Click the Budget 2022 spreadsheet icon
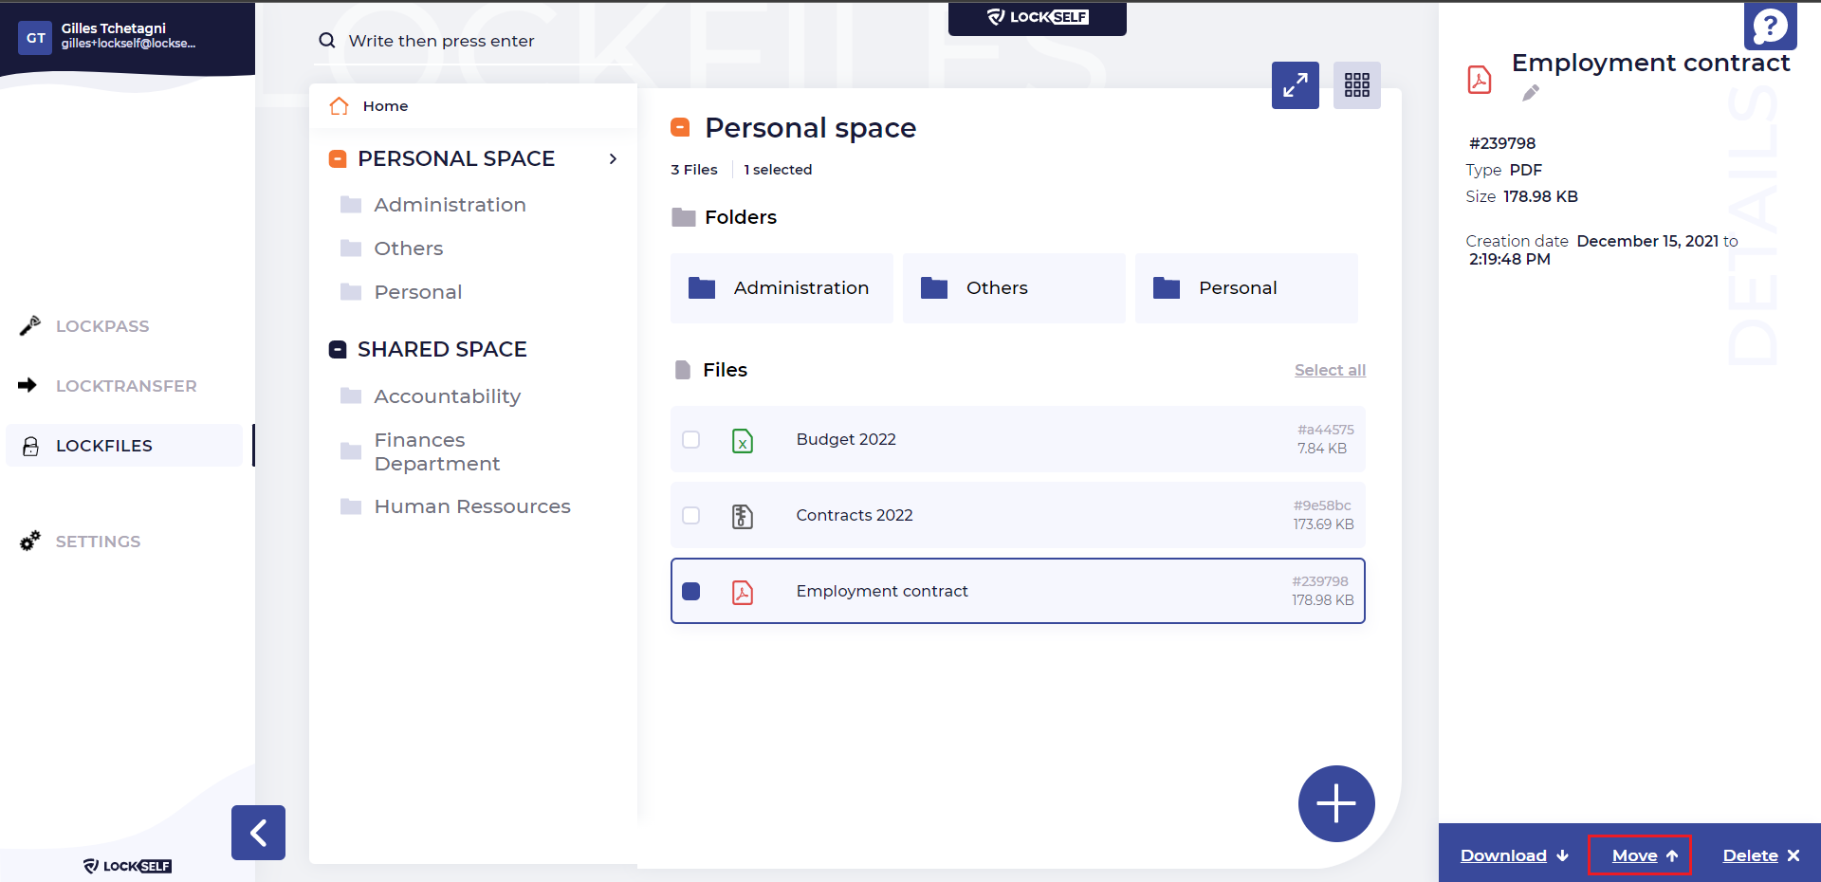 [x=743, y=440]
